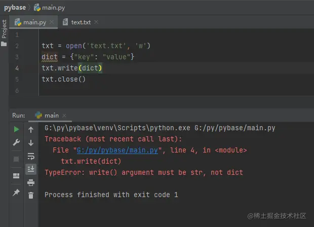Click txt.write(dict) in editor line 4
This screenshot has height=227, width=314.
click(x=72, y=68)
